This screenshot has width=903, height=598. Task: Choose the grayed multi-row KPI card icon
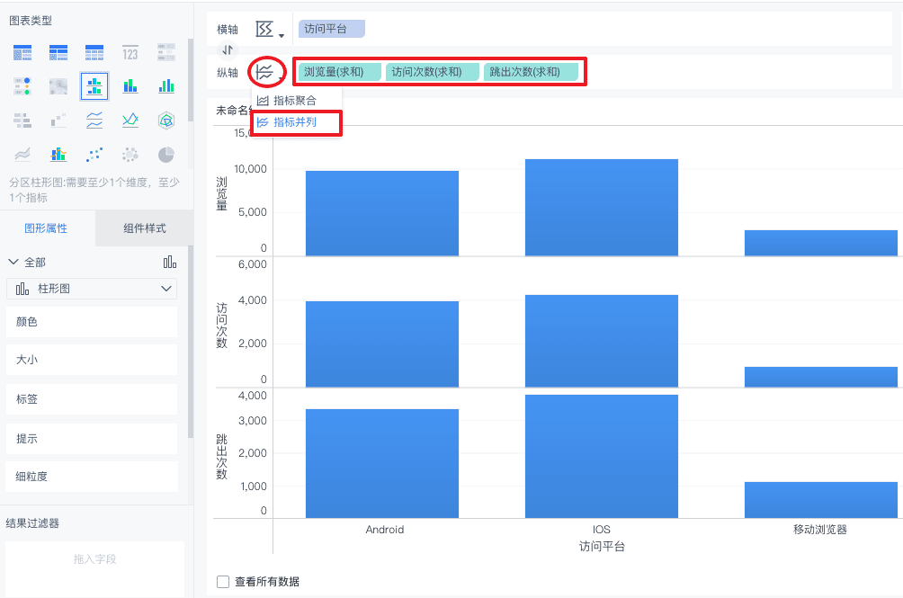[x=165, y=53]
